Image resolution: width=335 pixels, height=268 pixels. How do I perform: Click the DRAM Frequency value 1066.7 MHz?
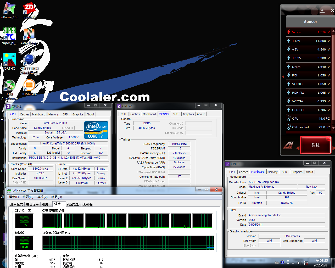[x=179, y=144]
